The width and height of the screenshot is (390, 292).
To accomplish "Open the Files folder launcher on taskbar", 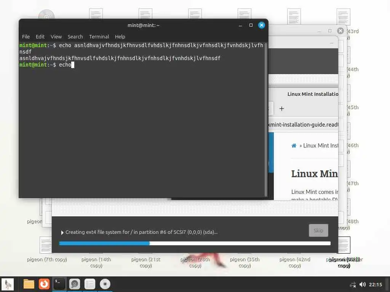I will pyautogui.click(x=29, y=284).
